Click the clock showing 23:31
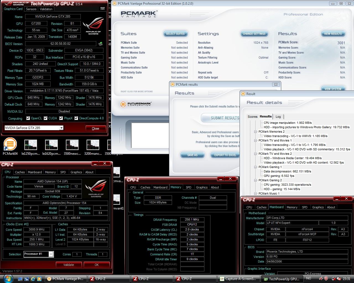The image size is (354, 283). [x=346, y=279]
